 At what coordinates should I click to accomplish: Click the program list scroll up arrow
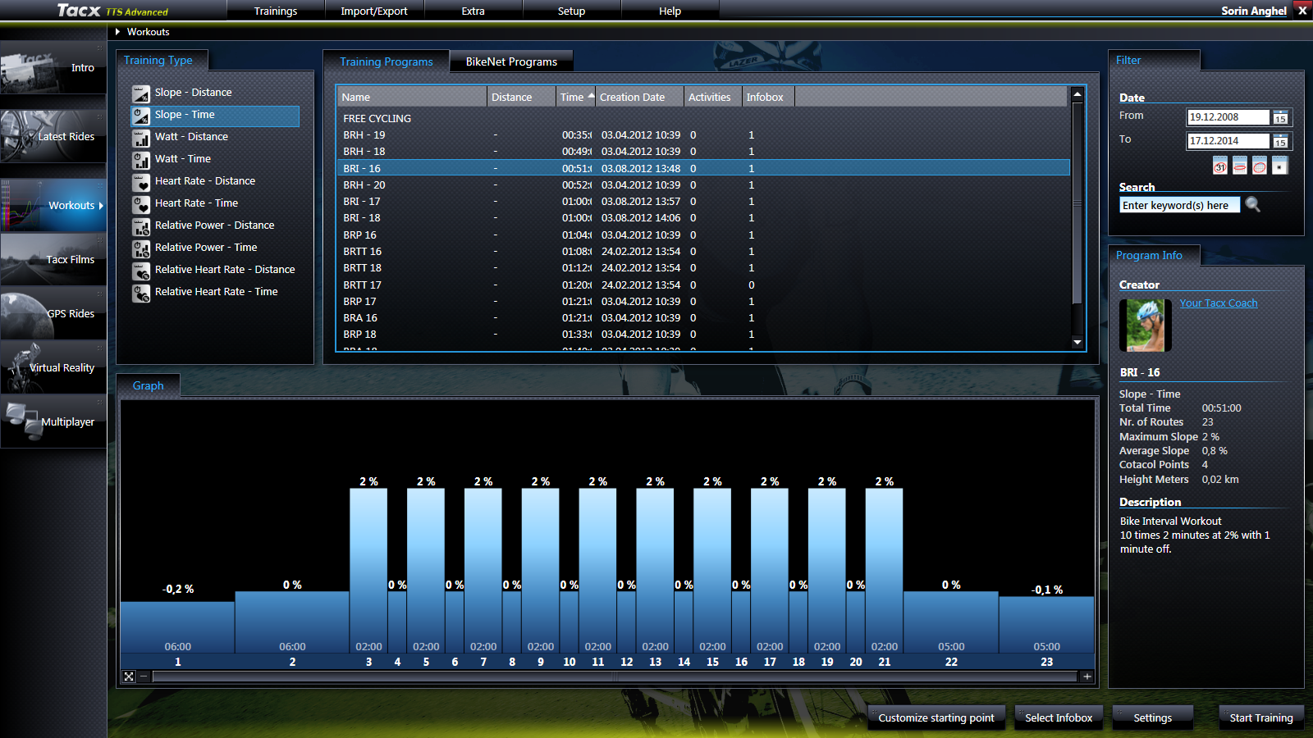click(x=1077, y=94)
